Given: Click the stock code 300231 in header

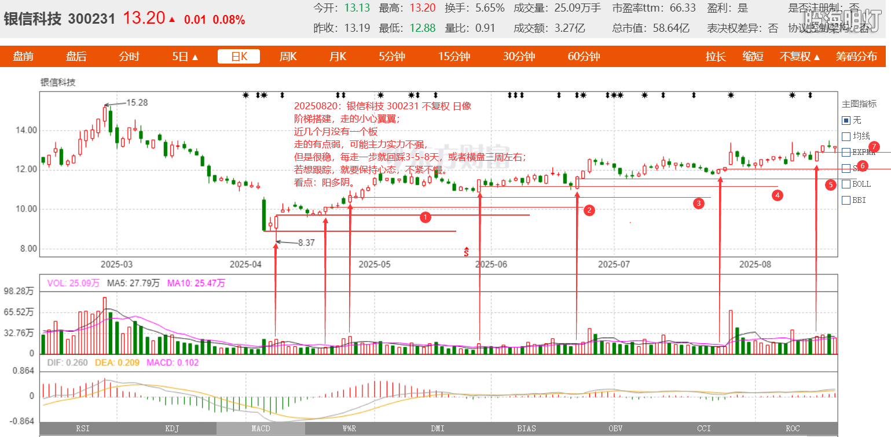Looking at the screenshot, I should pyautogui.click(x=92, y=19).
